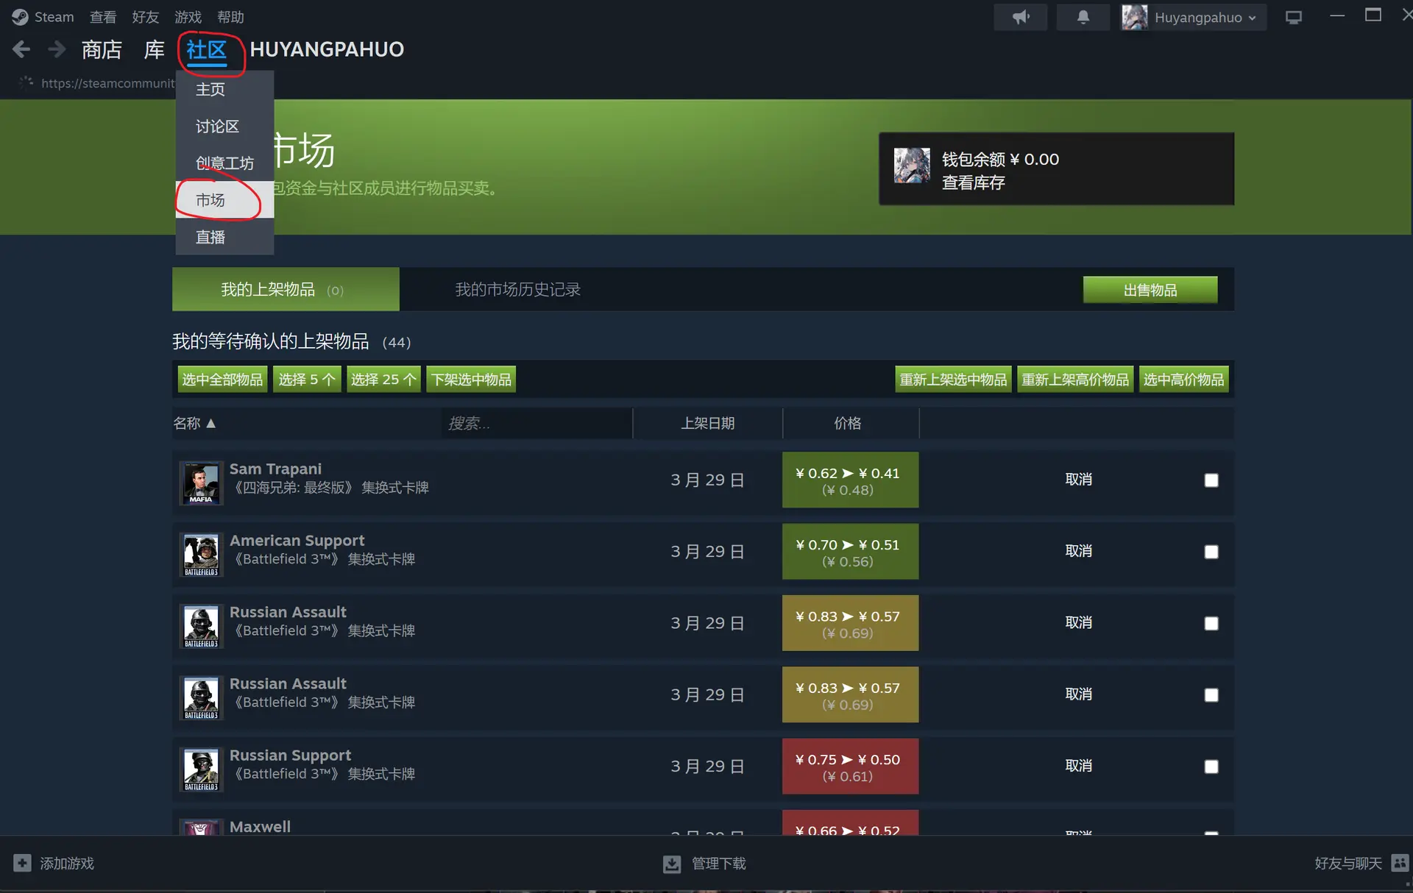
Task: Click 下架选中物品 button
Action: coord(471,380)
